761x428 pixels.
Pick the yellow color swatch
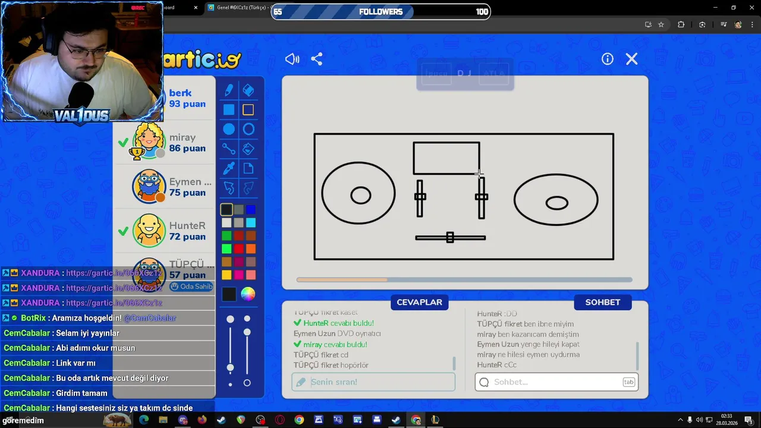[x=227, y=275]
